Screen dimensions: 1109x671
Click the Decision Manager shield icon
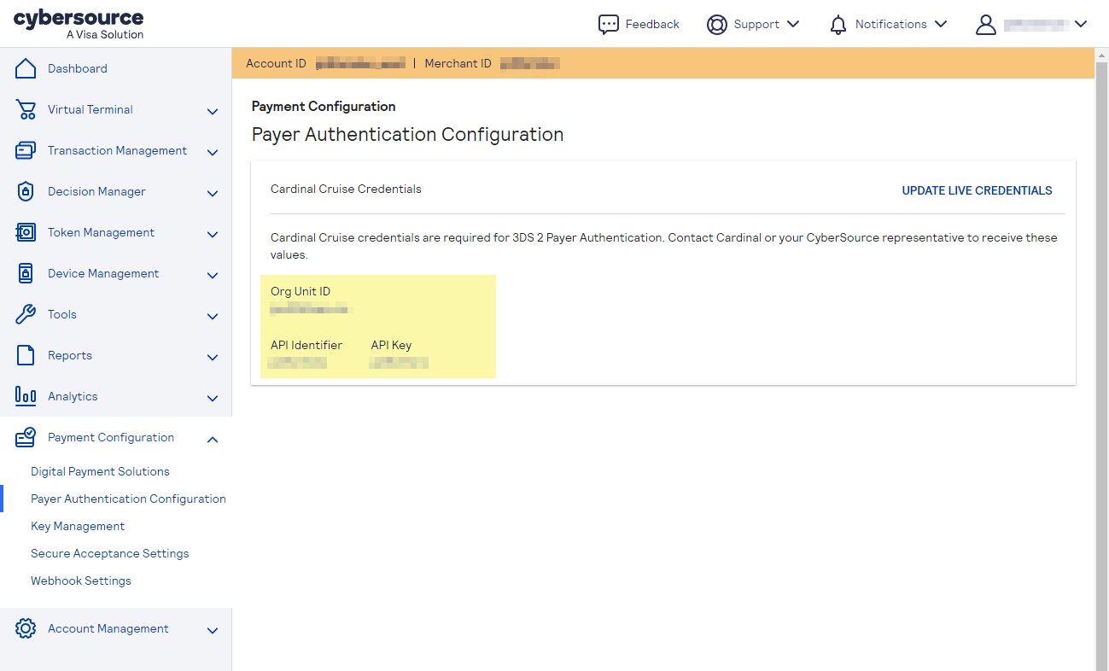(26, 191)
